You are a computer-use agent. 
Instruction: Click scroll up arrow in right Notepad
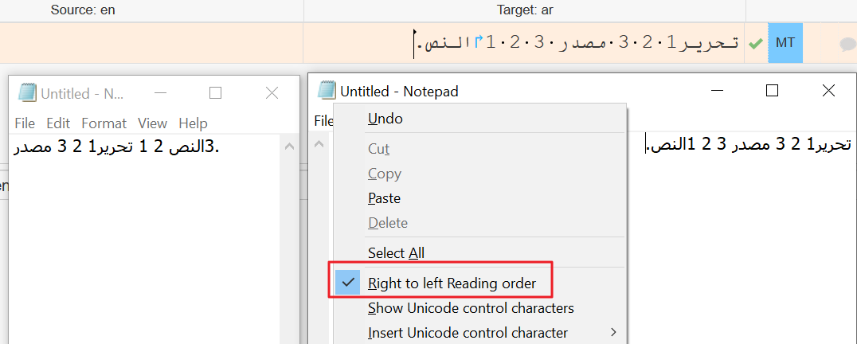(319, 144)
